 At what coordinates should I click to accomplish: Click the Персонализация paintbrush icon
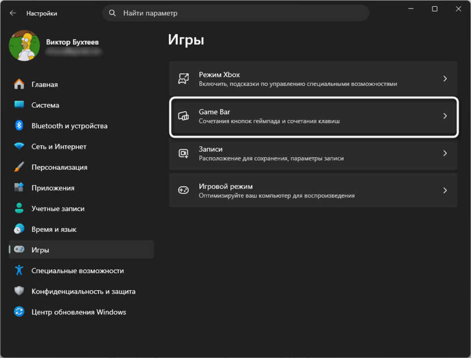tap(19, 167)
